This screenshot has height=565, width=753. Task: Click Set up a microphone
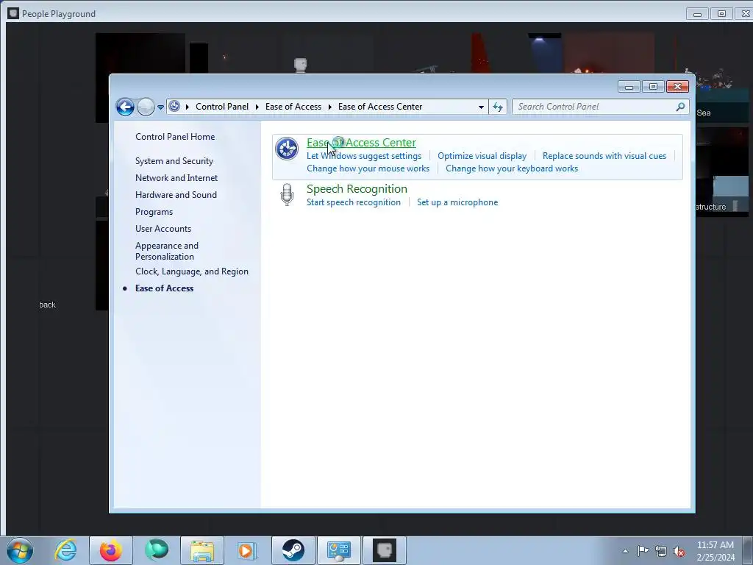coord(457,202)
